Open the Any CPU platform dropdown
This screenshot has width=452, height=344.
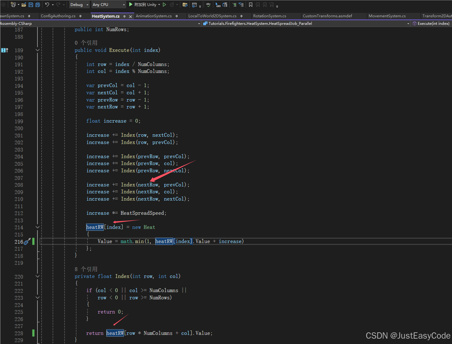pyautogui.click(x=109, y=4)
